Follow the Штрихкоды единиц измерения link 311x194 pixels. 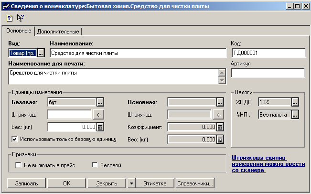point(268,163)
